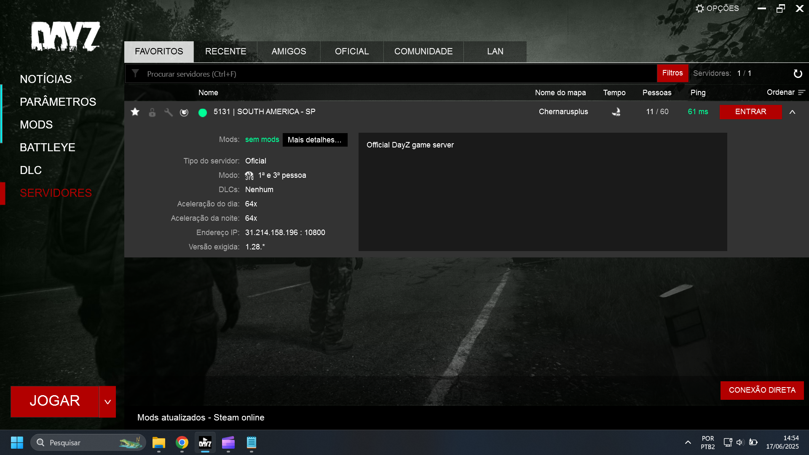The height and width of the screenshot is (455, 809).
Task: Open the NOTÍCIAS section
Action: pyautogui.click(x=46, y=79)
